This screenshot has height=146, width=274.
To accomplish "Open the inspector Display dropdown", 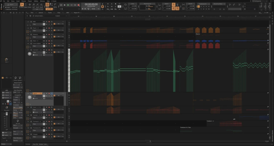I will click(x=6, y=144).
